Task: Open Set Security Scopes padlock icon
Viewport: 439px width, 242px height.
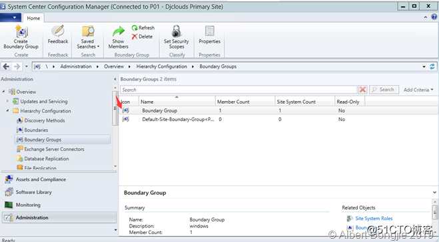Action: [177, 31]
